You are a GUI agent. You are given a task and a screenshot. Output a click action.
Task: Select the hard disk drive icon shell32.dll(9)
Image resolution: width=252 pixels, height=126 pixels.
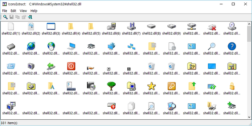(x=171, y=26)
